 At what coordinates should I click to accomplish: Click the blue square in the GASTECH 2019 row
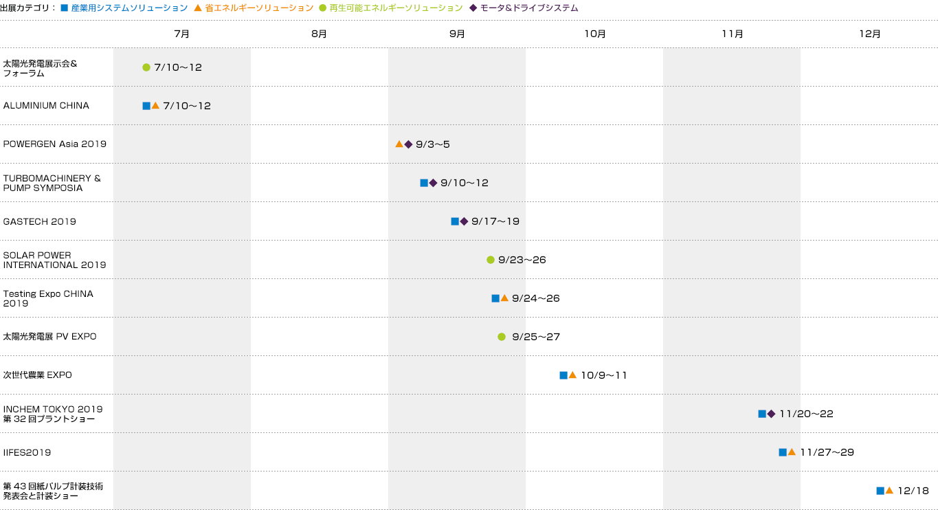coord(455,221)
